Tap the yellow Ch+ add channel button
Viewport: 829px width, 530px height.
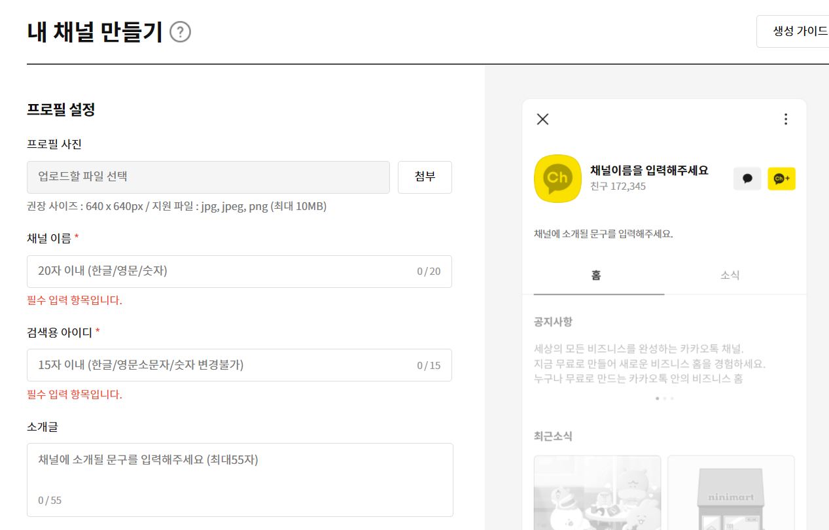(x=781, y=179)
